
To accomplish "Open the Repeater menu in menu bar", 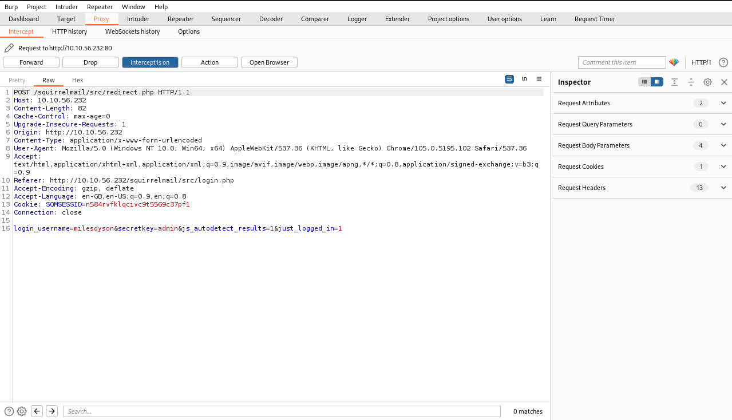I will click(x=100, y=7).
